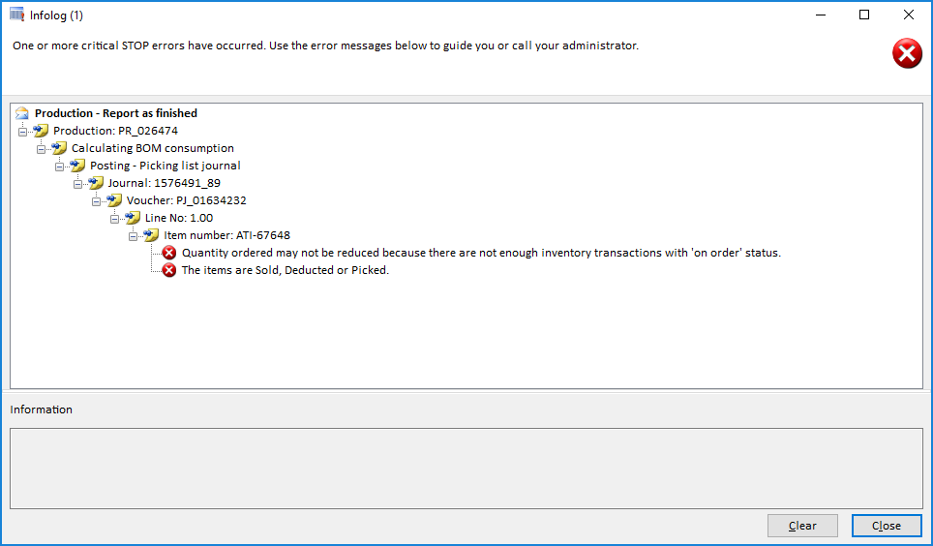Image resolution: width=933 pixels, height=546 pixels.
Task: Click the red error icon beside items are Sold message
Action: tap(169, 270)
